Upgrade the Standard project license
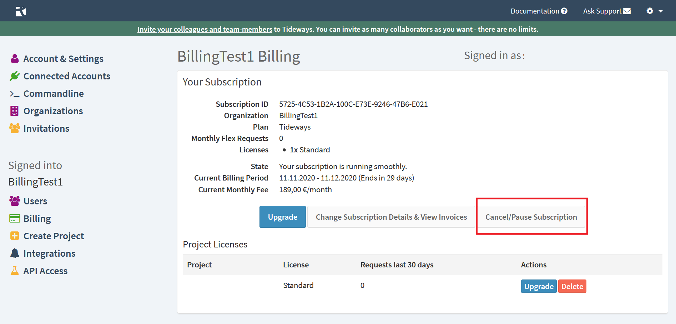 pyautogui.click(x=539, y=286)
